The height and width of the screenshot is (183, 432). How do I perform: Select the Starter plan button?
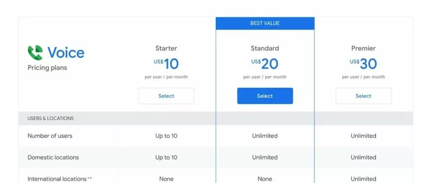166,96
